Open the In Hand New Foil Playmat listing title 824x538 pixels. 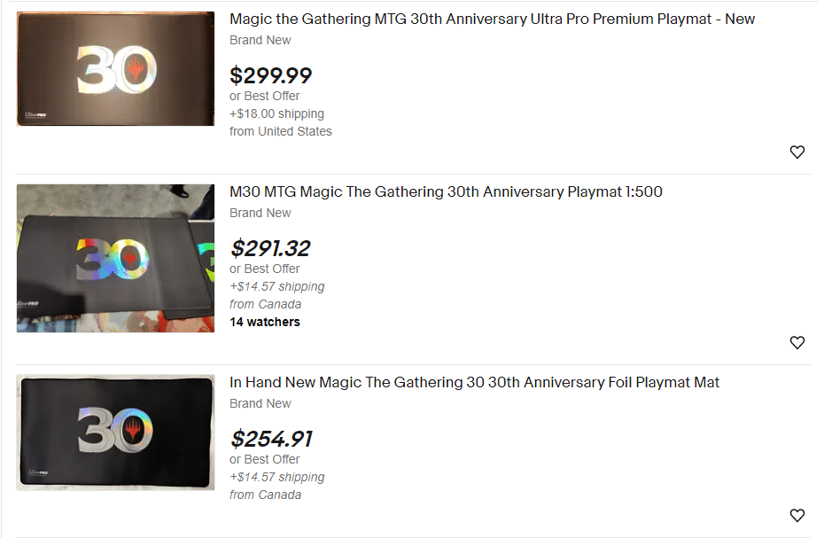click(474, 382)
